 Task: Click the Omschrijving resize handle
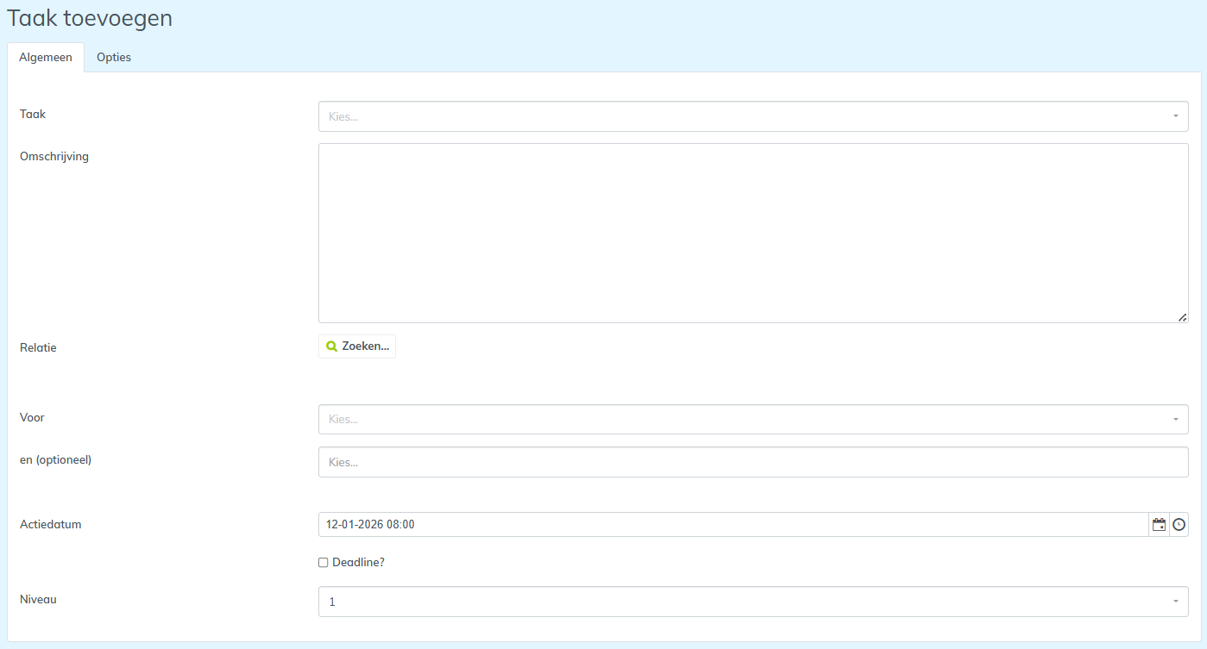pos(1182,317)
